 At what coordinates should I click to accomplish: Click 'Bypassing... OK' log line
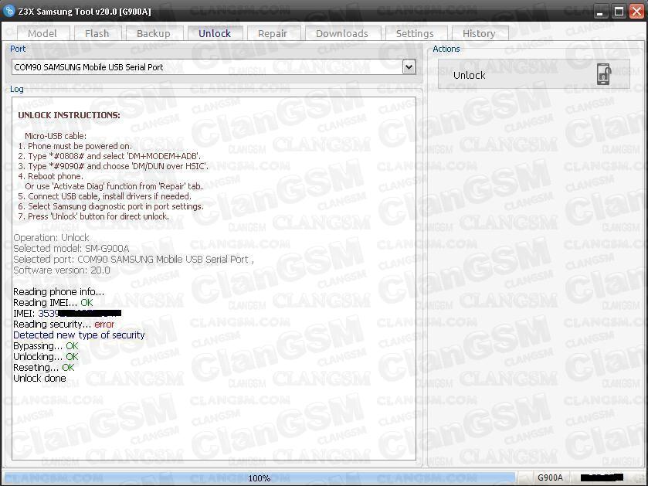pos(46,345)
